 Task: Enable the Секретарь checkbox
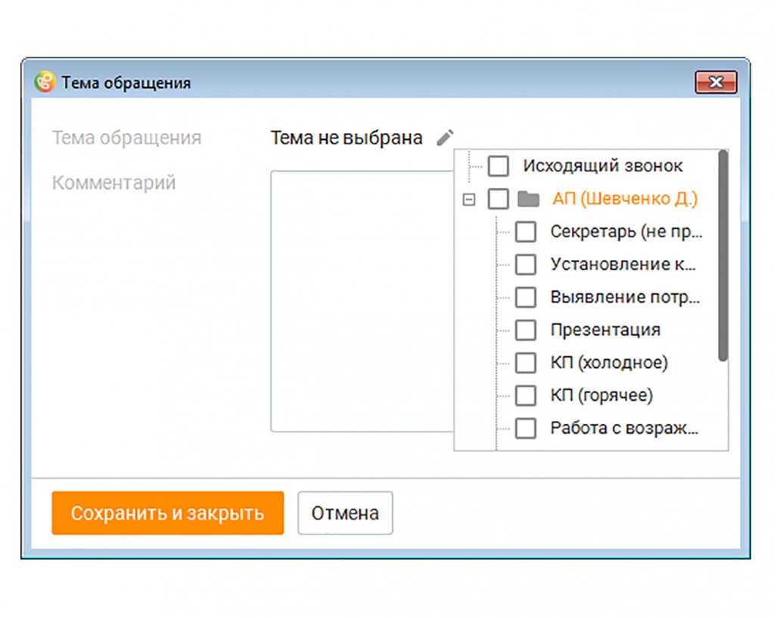[x=525, y=232]
